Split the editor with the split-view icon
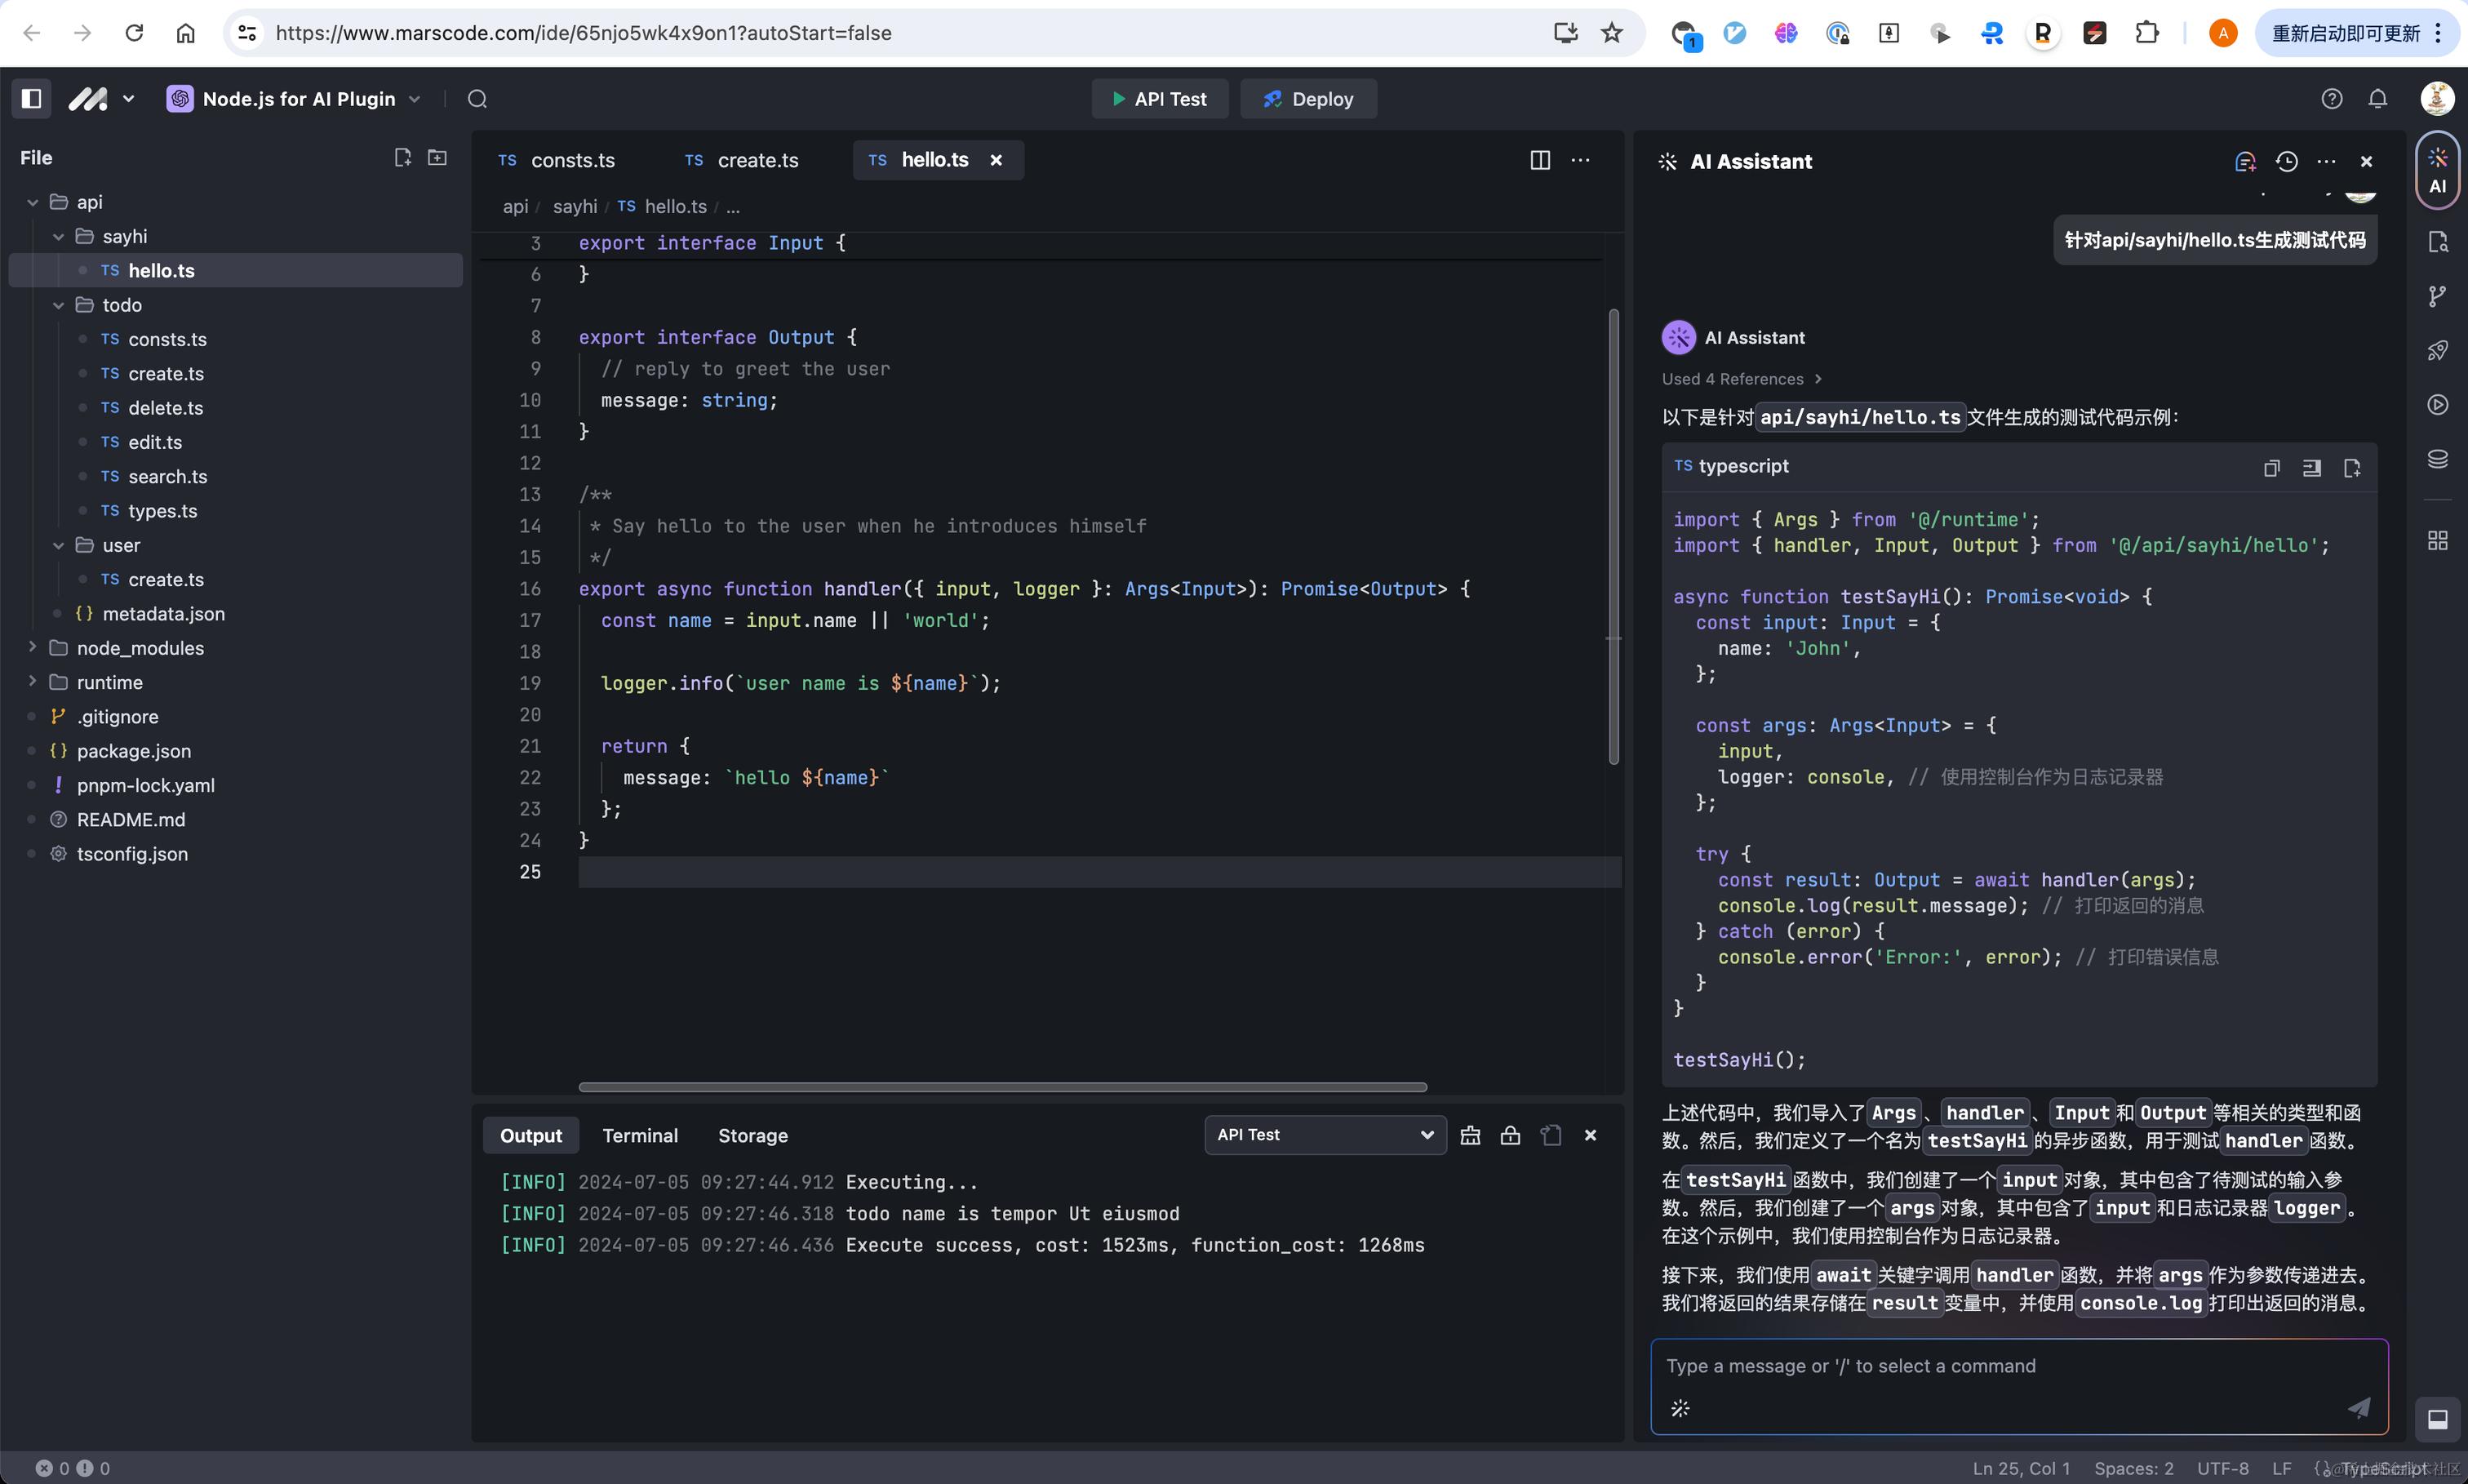The image size is (2468, 1484). click(1539, 160)
